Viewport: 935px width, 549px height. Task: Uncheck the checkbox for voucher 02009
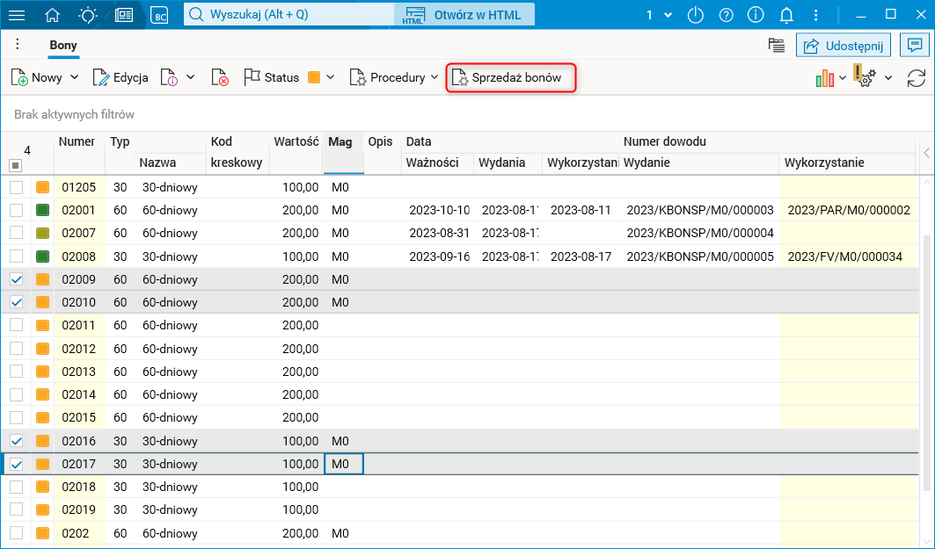(17, 279)
